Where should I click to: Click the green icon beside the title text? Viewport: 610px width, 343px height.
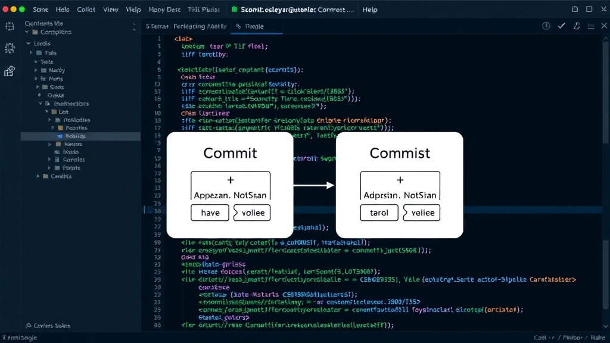coord(234,10)
